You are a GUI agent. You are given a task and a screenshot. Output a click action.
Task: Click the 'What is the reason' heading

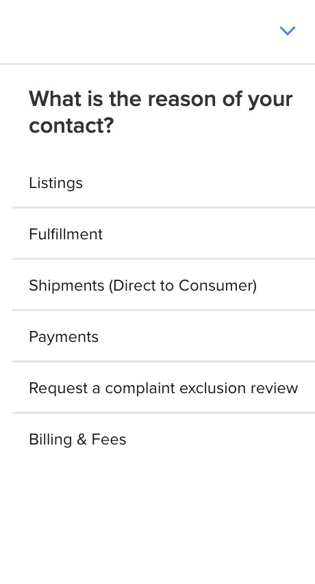coord(161,112)
